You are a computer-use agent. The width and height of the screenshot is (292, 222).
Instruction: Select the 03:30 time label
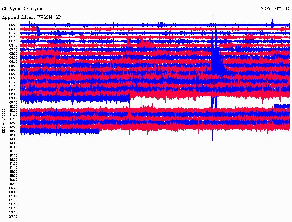tap(13, 54)
